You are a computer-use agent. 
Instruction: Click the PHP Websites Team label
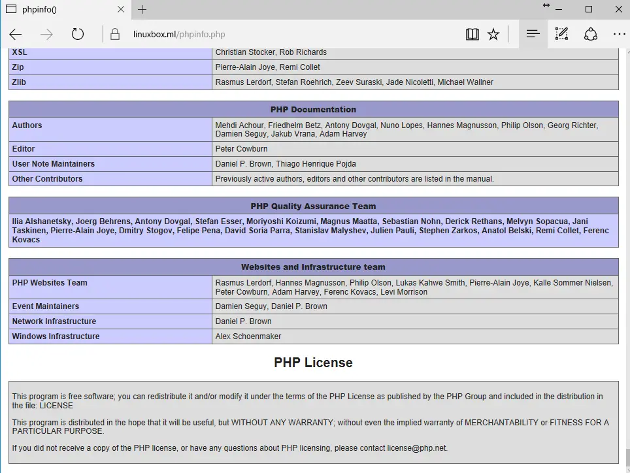pos(50,283)
